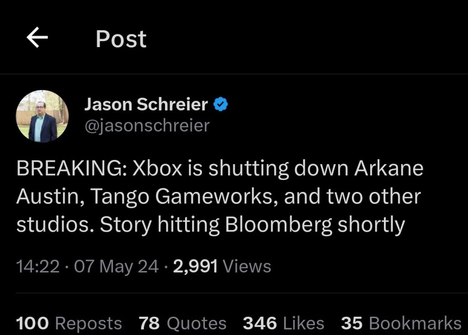468x335 pixels.
Task: Click the "Post" header title
Action: 121,39
